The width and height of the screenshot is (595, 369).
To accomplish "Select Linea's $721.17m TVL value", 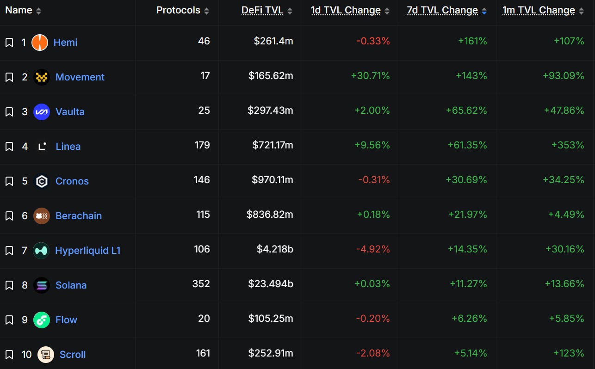I will (x=273, y=145).
